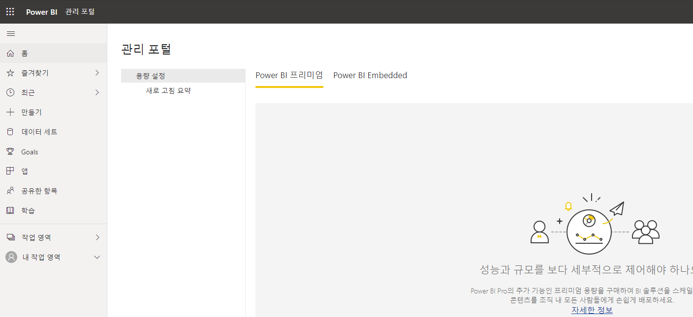
Task: Open 데이터 세트 in navigation
Action: pos(53,132)
